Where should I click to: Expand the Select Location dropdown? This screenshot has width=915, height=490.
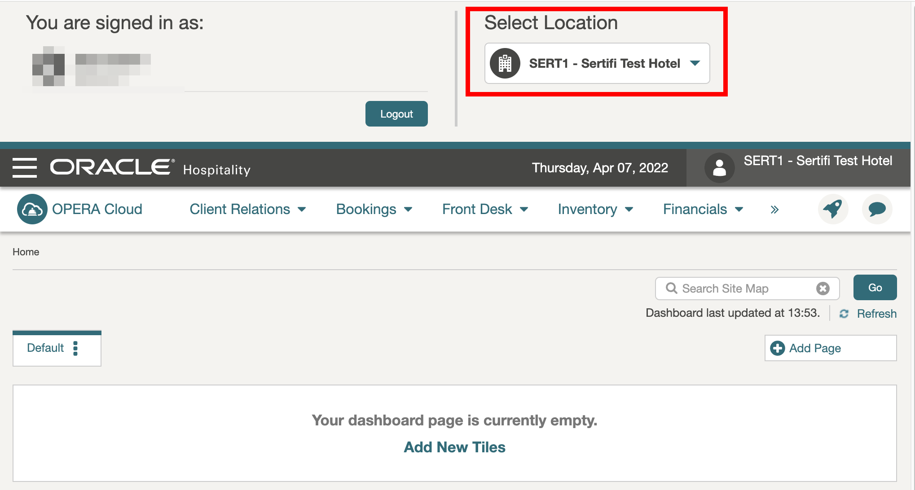pos(597,63)
